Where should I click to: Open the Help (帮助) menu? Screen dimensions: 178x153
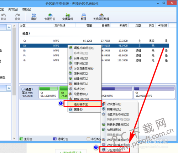pyautogui.click(x=27, y=9)
